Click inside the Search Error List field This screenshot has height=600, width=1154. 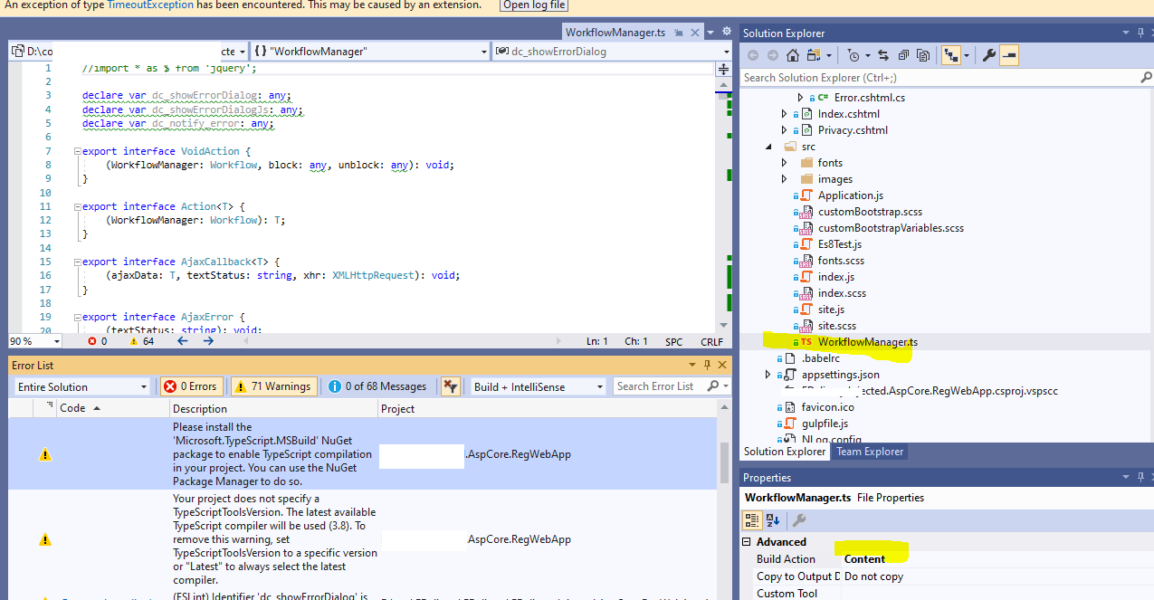tap(658, 386)
